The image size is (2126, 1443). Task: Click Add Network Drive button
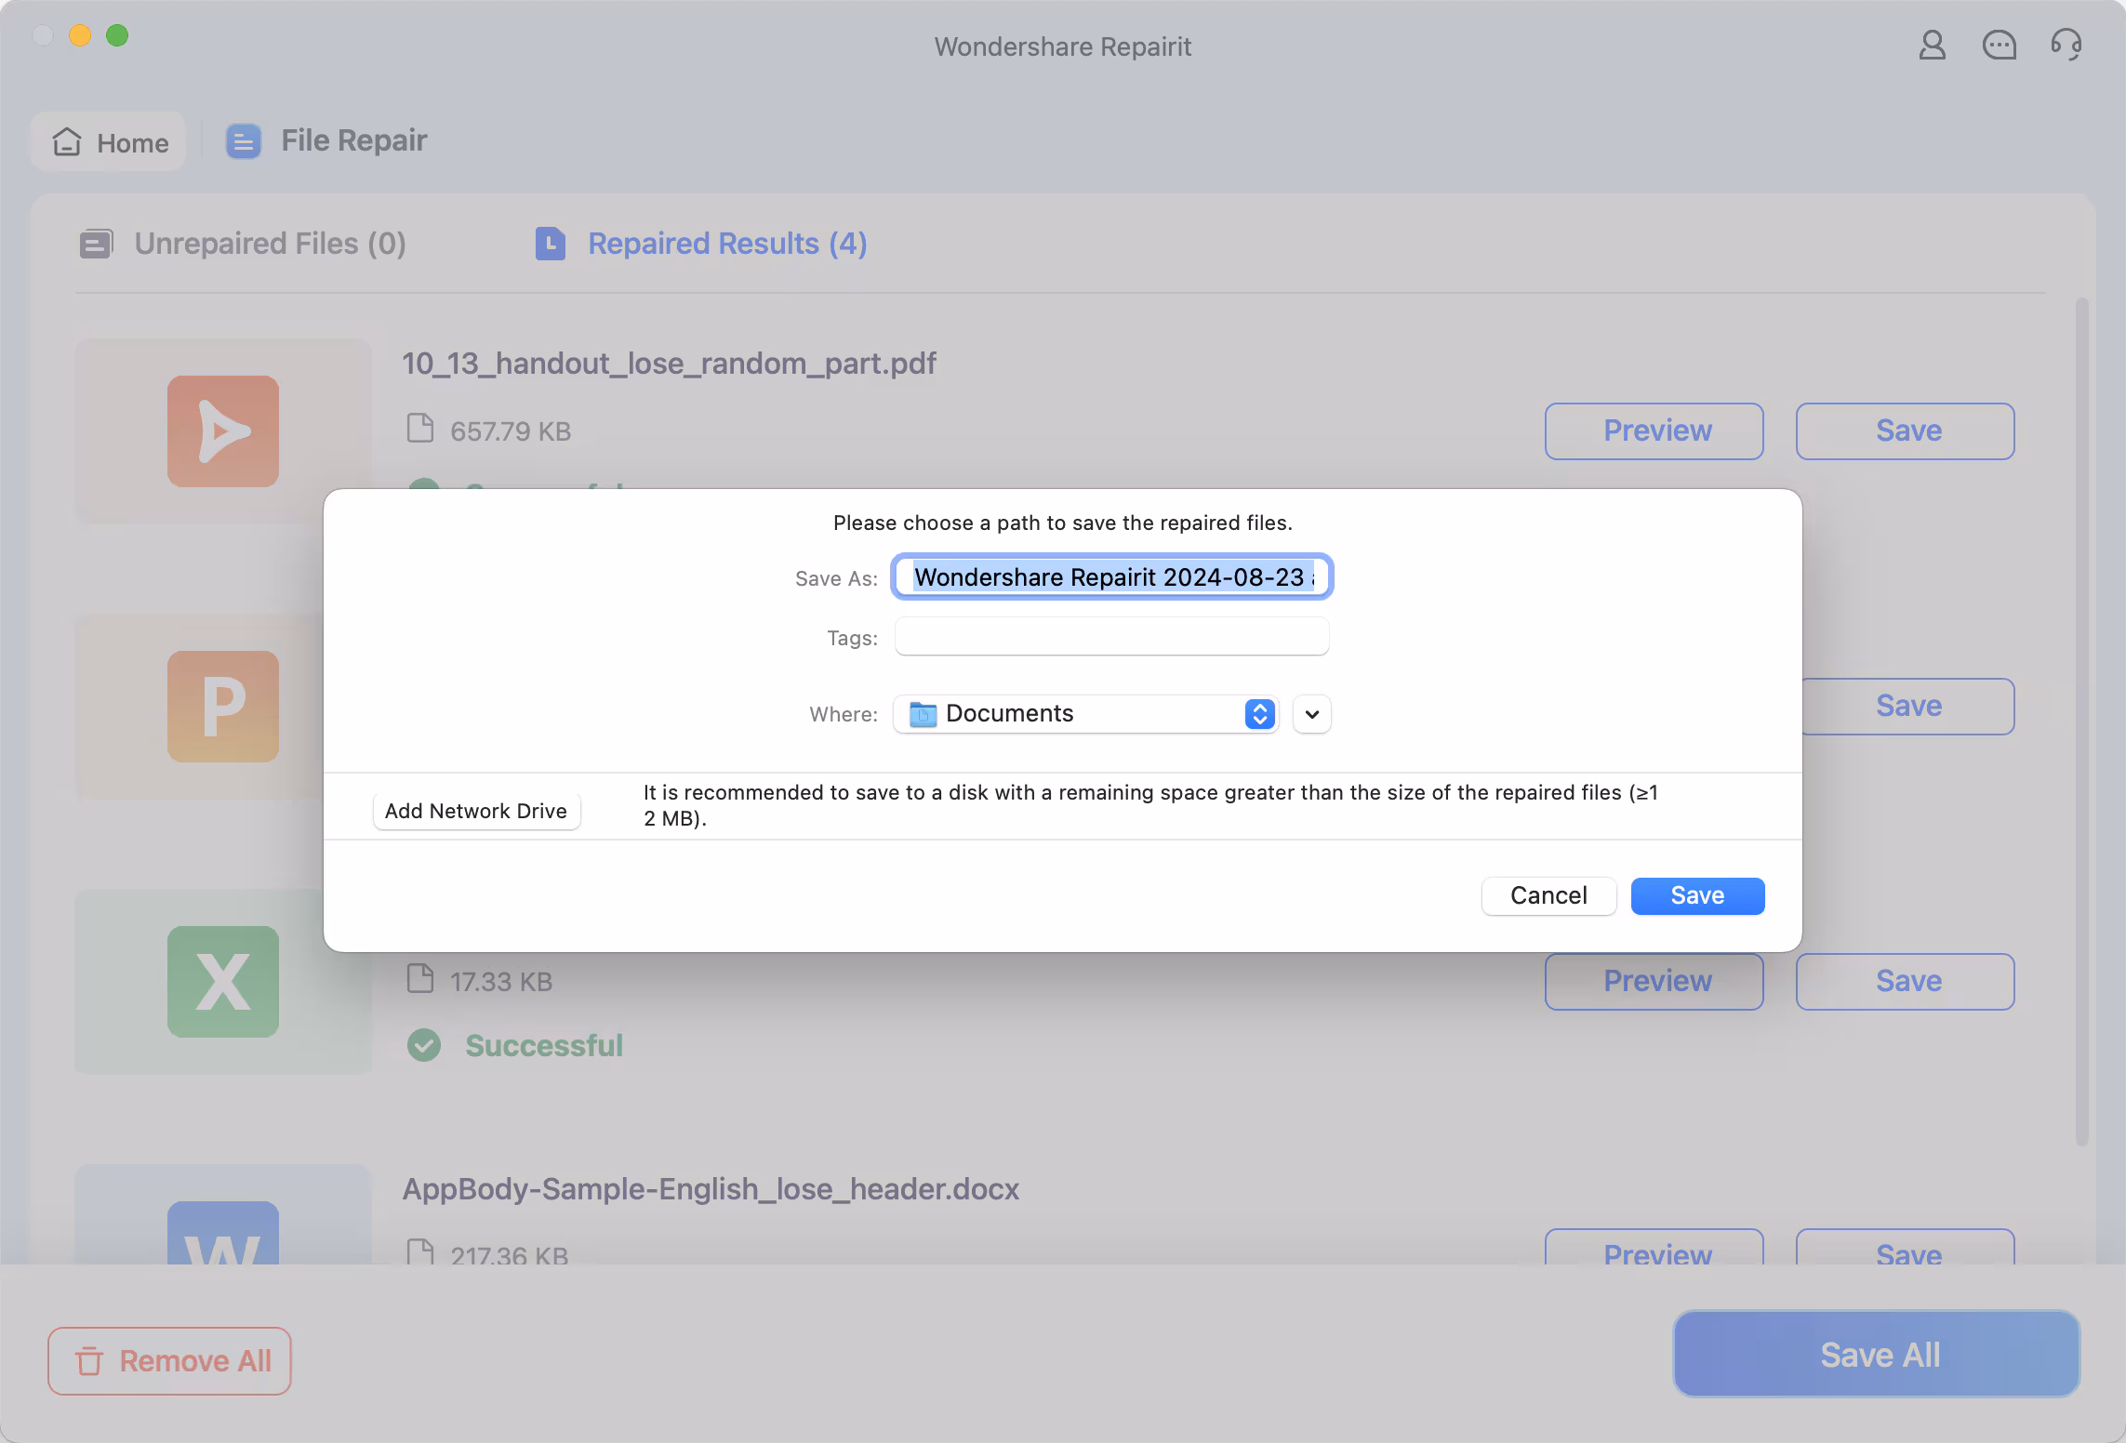point(476,811)
